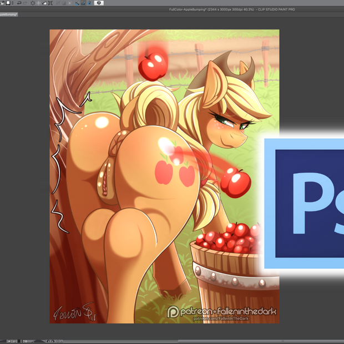Click the Save icon in command bar
Image resolution: width=344 pixels, height=344 pixels.
8,3
